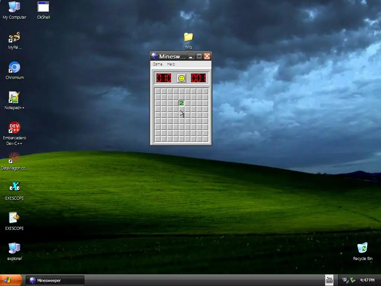The height and width of the screenshot is (286, 381).
Task: Click the timer red display
Action: 199,78
